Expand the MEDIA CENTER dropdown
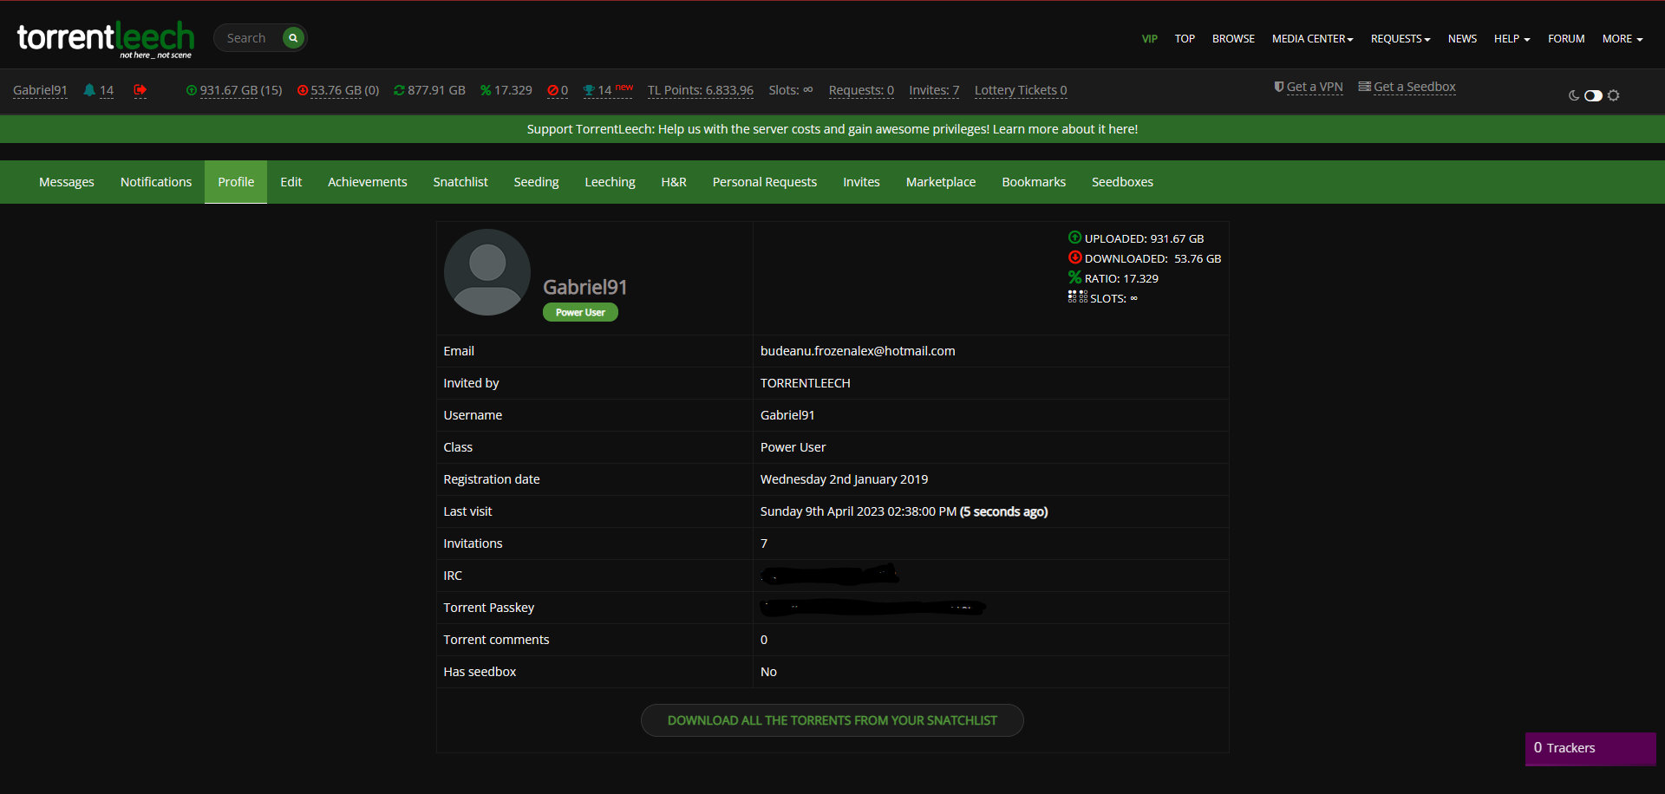The image size is (1665, 794). tap(1313, 39)
